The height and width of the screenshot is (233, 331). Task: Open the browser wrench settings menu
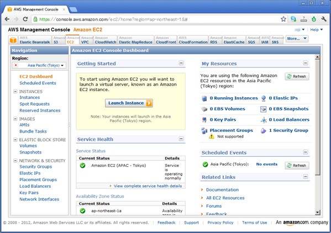pos(324,19)
